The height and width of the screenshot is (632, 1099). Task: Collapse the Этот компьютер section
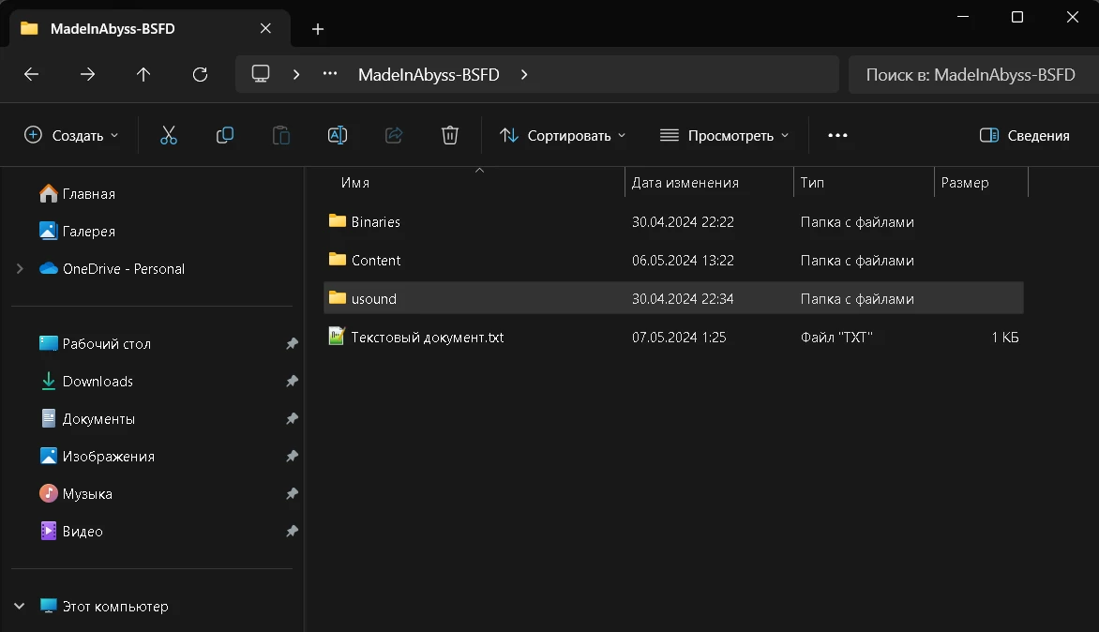click(x=20, y=607)
